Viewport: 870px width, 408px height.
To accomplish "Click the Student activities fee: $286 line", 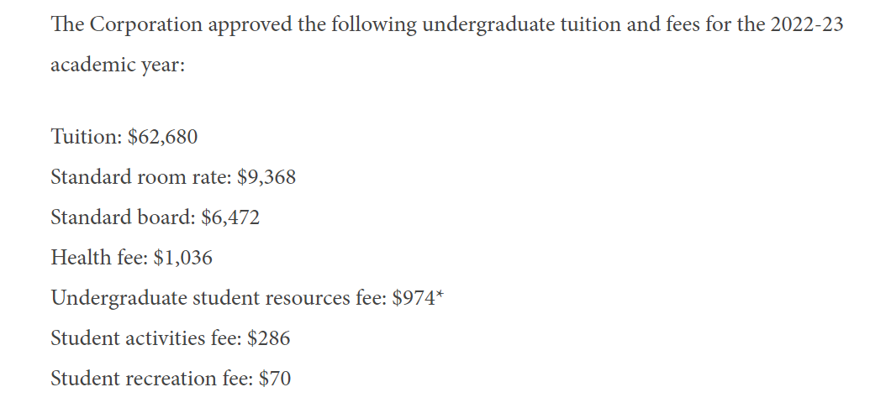I will [x=171, y=338].
